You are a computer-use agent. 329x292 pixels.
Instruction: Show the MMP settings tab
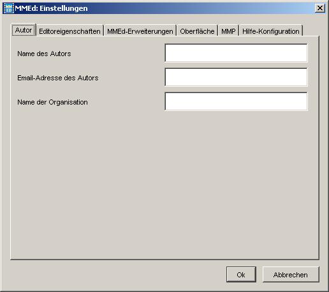pos(228,31)
